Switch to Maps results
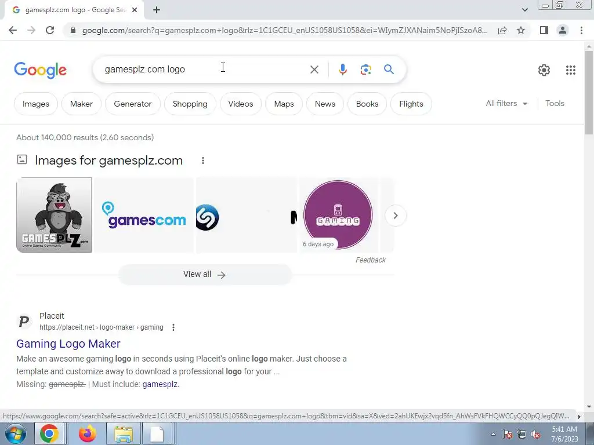 pyautogui.click(x=284, y=104)
